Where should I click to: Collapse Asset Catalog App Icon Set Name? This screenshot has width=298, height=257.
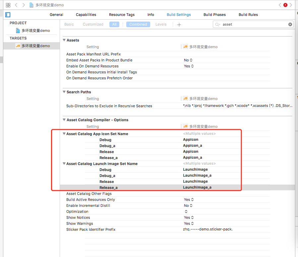coord(64,134)
